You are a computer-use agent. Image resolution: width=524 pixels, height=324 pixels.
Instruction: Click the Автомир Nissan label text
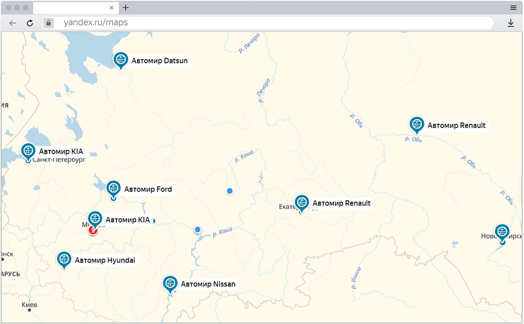(x=208, y=284)
